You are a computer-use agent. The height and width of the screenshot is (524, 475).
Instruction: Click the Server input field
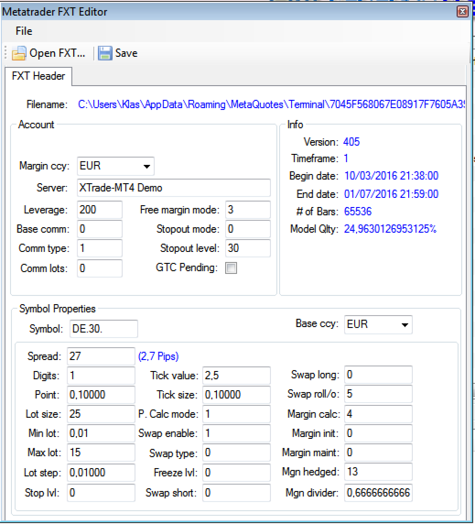(x=173, y=188)
